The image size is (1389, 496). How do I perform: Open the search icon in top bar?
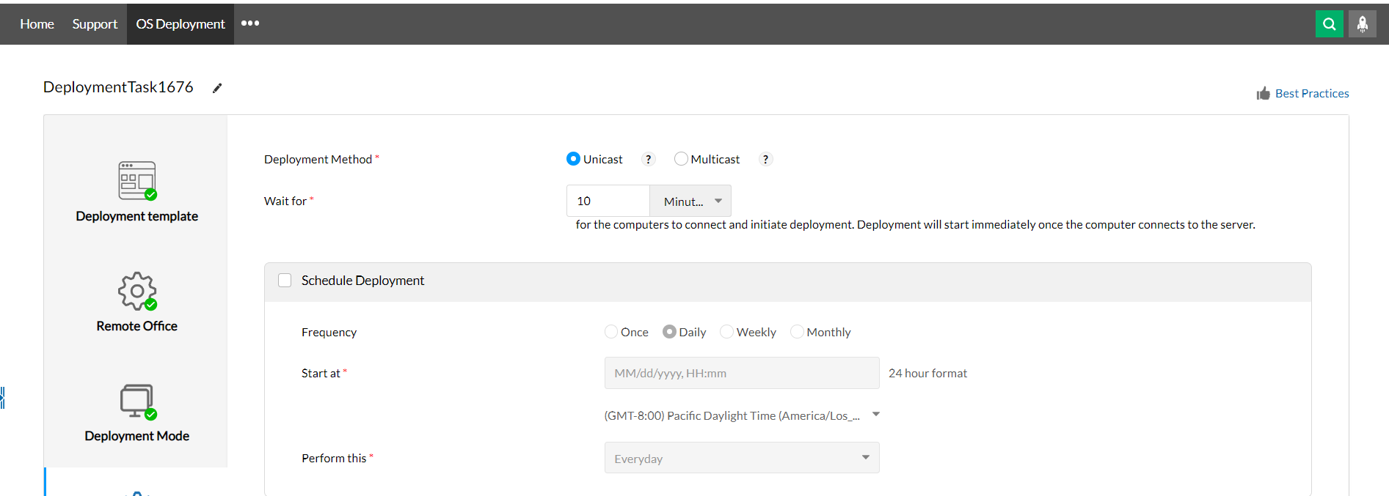coord(1329,24)
